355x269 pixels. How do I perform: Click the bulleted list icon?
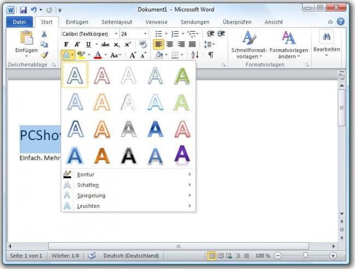[158, 34]
